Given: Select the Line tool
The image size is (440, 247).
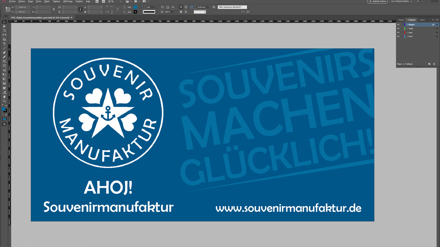Looking at the screenshot, I should [4, 48].
